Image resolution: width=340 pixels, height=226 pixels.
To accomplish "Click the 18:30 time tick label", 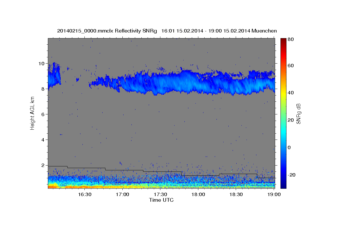I will coord(236,194).
